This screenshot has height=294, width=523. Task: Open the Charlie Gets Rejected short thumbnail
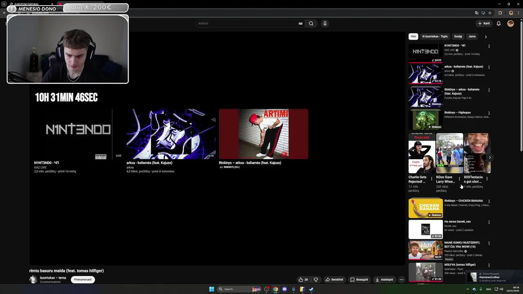click(421, 153)
